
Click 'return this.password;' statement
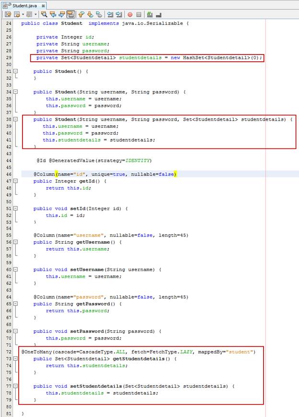tap(78, 311)
